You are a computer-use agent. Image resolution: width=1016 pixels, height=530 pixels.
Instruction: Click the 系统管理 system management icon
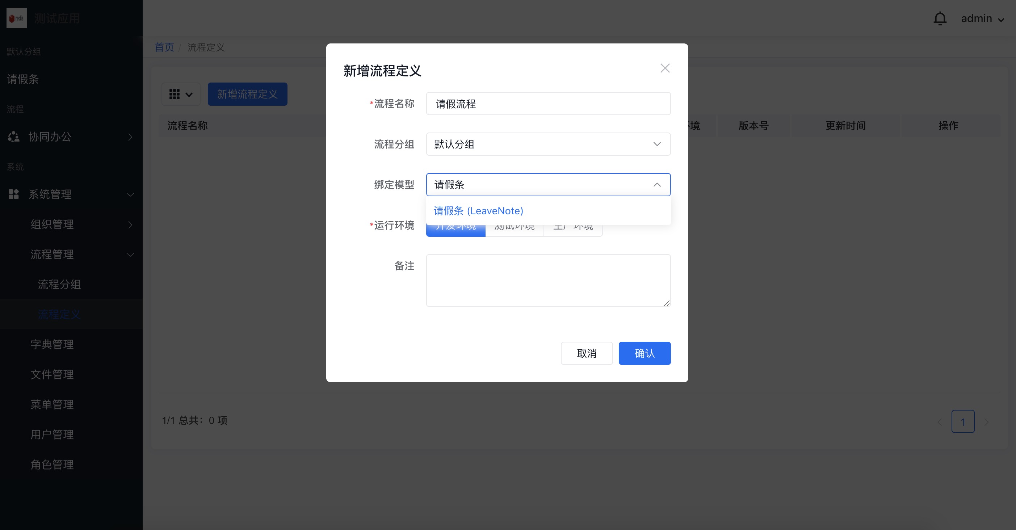coord(13,194)
